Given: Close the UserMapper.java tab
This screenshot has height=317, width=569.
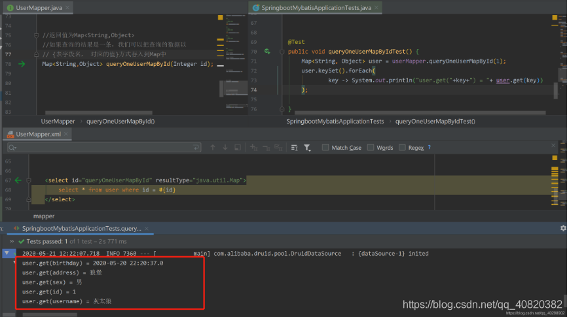Looking at the screenshot, I should click(67, 8).
